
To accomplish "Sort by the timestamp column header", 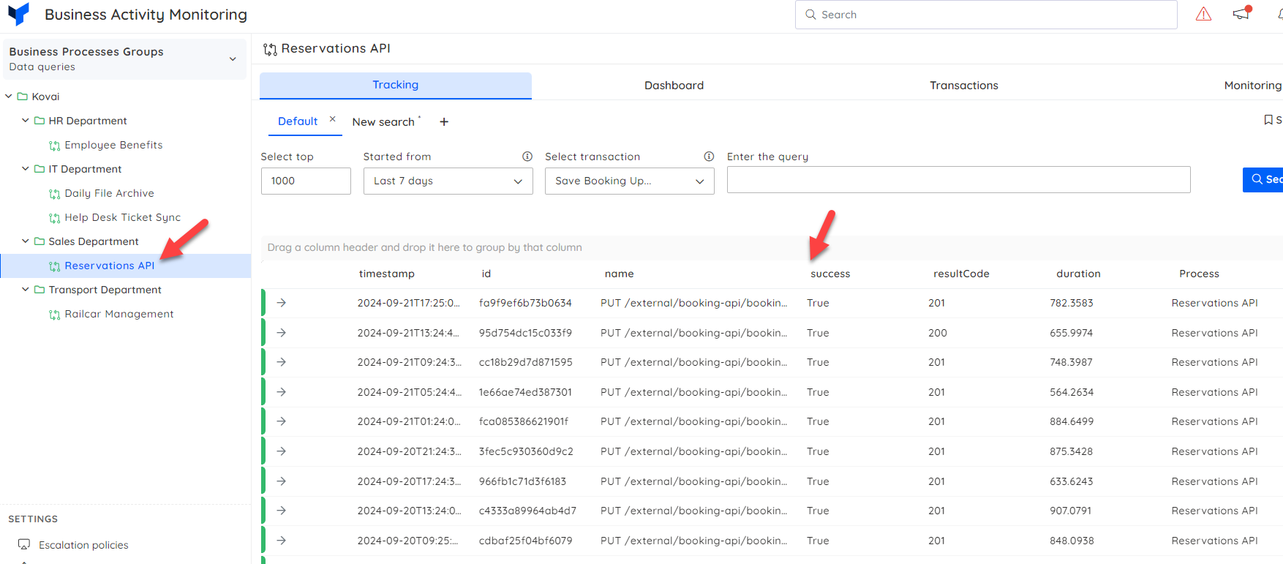I will pyautogui.click(x=386, y=274).
